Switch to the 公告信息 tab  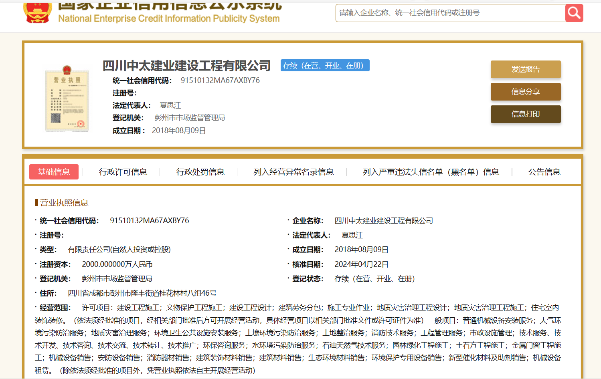pos(544,172)
